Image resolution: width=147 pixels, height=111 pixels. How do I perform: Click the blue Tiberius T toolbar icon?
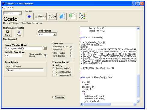pos(29,16)
